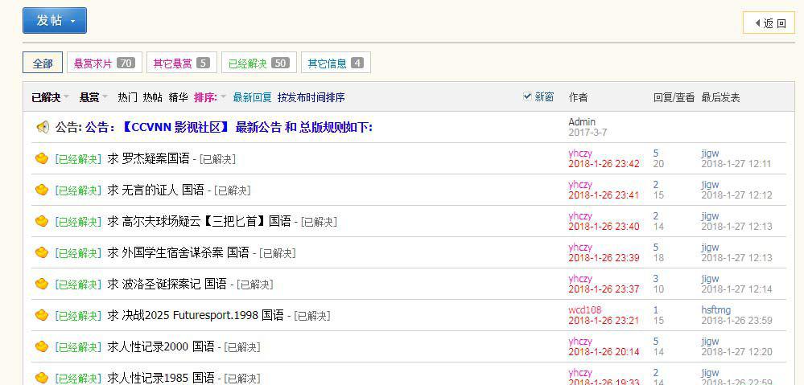
Task: Sort by 按发布时间排序
Action: pyautogui.click(x=311, y=97)
